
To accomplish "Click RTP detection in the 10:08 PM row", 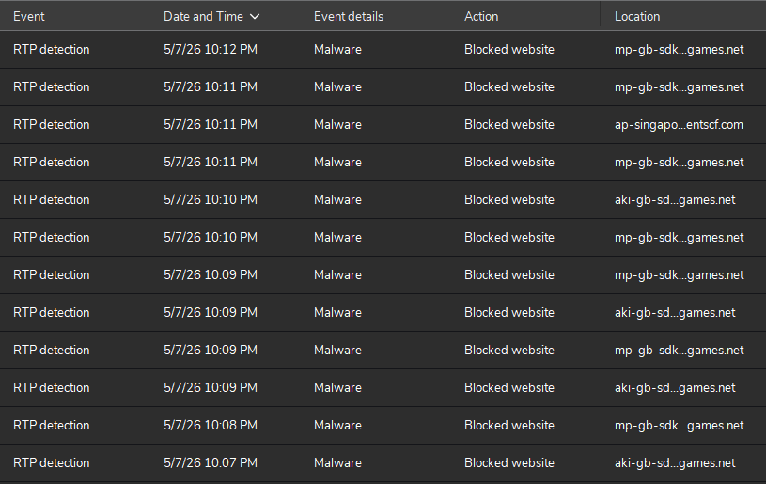I will click(52, 426).
